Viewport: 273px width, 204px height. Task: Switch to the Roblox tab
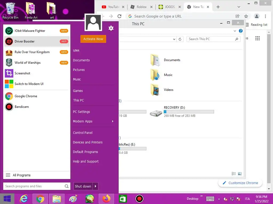click(141, 7)
